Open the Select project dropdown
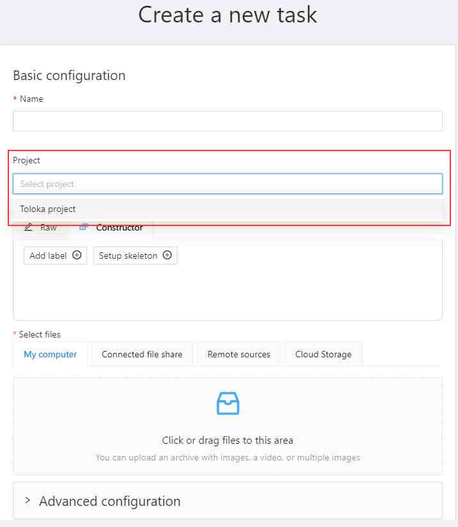458x527 pixels. tap(227, 184)
